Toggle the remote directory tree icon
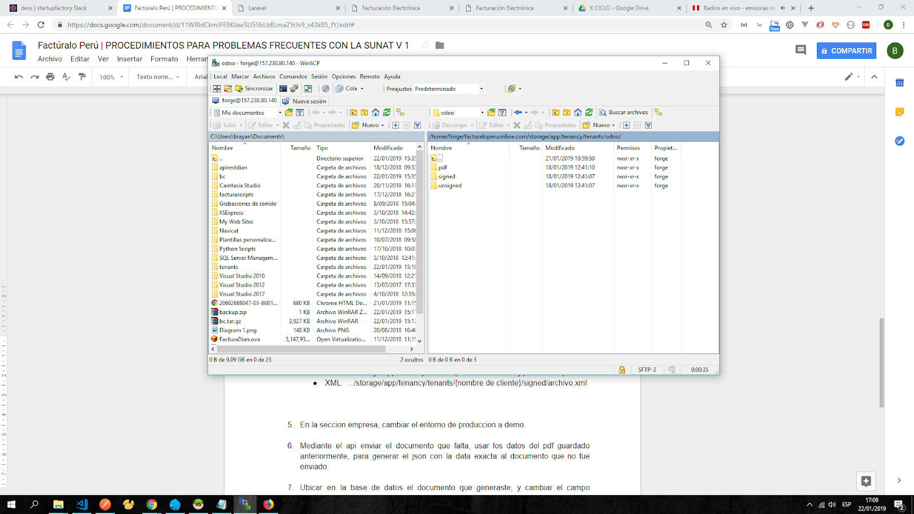 [658, 113]
